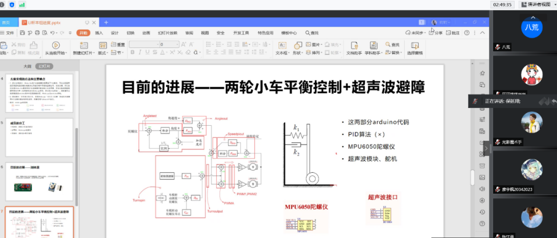This screenshot has width=557, height=238.
Task: Expand the Layout (版式) dropdown
Action: pyautogui.click(x=103, y=53)
